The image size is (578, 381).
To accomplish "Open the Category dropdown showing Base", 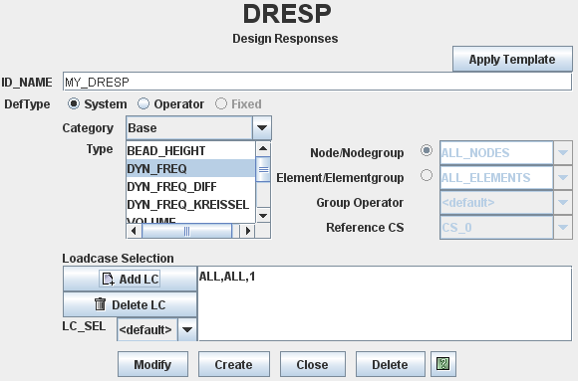I will tap(198, 128).
